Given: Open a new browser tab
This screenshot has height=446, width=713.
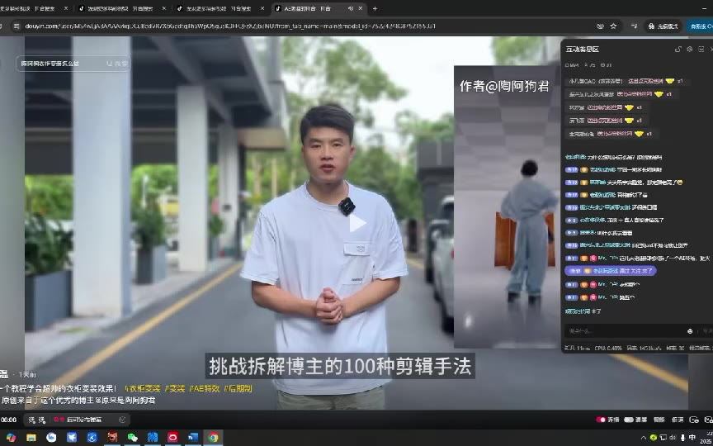Looking at the screenshot, I should pyautogui.click(x=375, y=8).
